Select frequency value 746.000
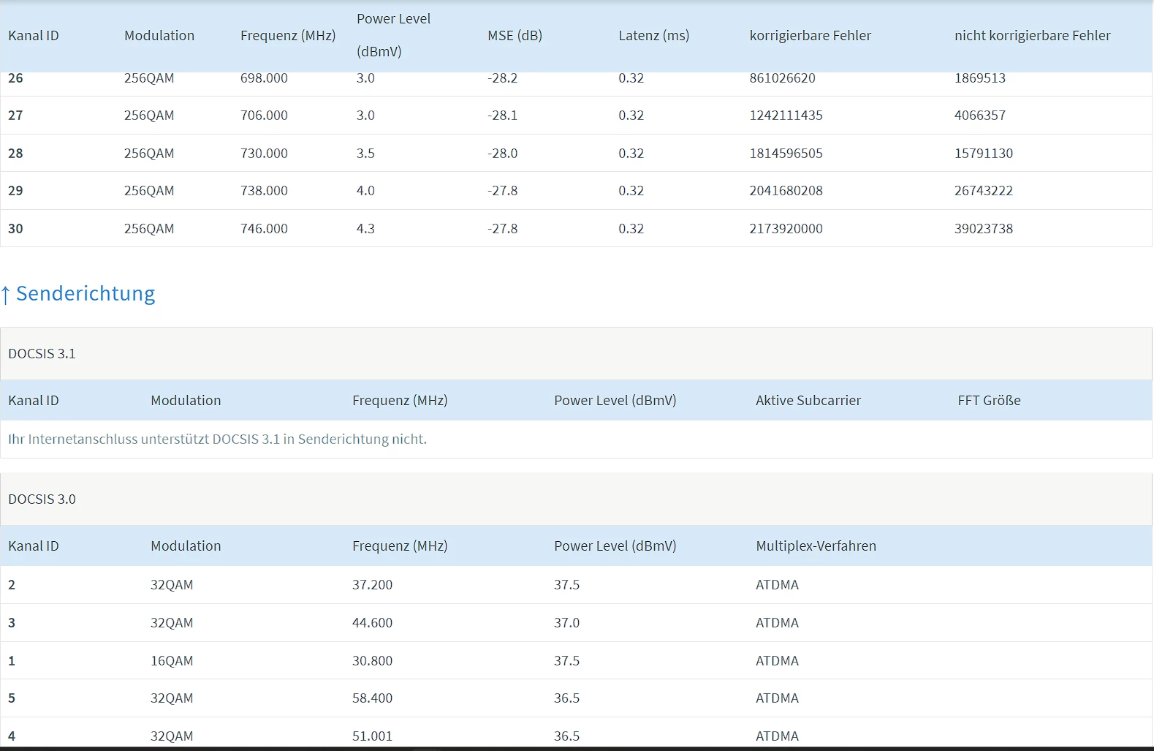The image size is (1154, 751). [264, 229]
